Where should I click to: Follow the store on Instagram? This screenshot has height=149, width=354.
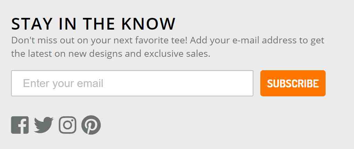point(67,125)
